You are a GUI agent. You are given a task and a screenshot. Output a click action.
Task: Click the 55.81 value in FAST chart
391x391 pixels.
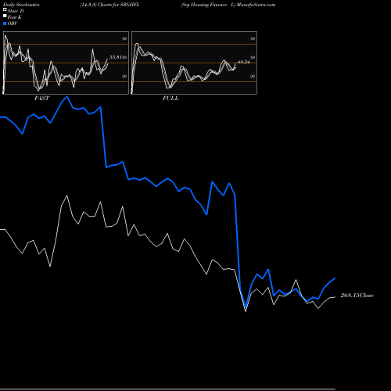[116, 57]
